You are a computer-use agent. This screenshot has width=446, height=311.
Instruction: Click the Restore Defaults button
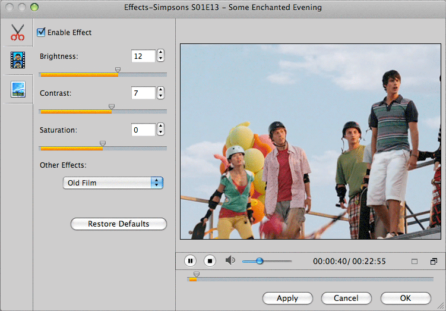point(119,224)
